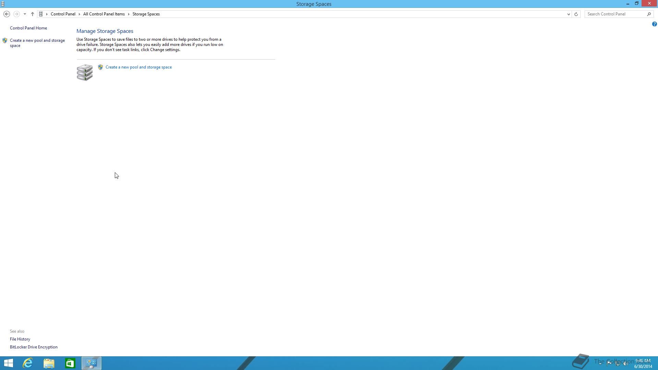Open the clock showing 6/30/2014
The width and height of the screenshot is (658, 370).
click(643, 363)
